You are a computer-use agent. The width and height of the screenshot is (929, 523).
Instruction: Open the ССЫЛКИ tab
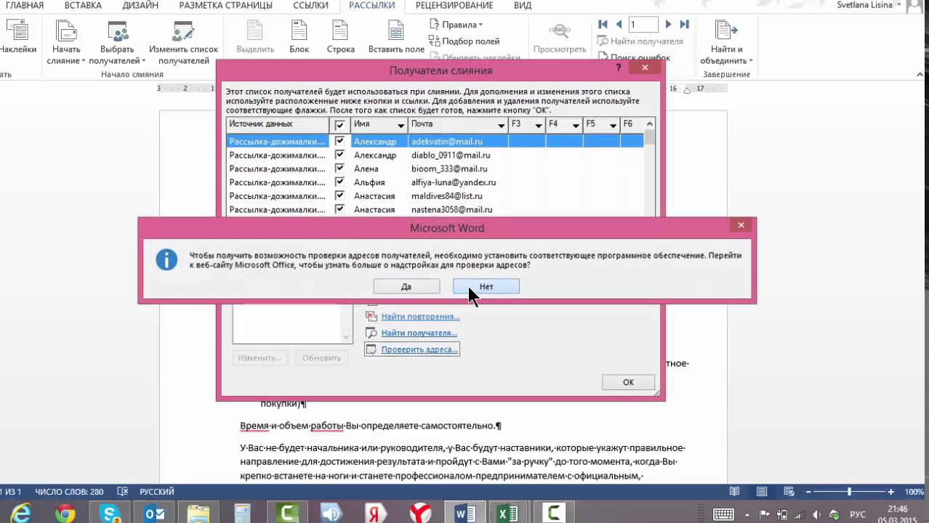pyautogui.click(x=310, y=5)
